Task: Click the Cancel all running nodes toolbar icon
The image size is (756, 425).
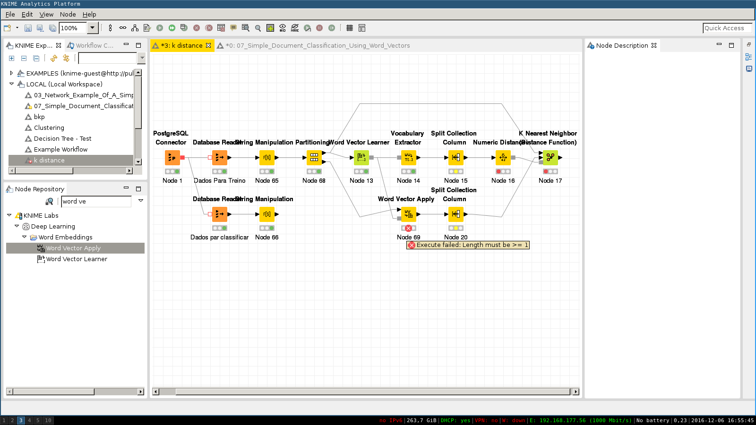Action: 208,28
